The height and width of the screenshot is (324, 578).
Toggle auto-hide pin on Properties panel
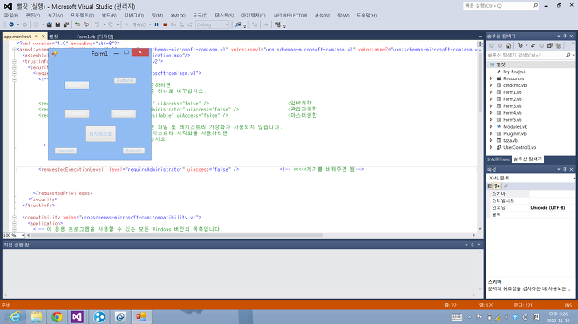coord(564,169)
